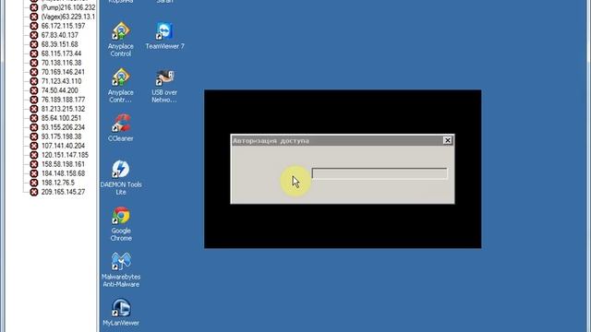
Task: Select the 68.115.173.44 host entry
Action: click(x=61, y=53)
